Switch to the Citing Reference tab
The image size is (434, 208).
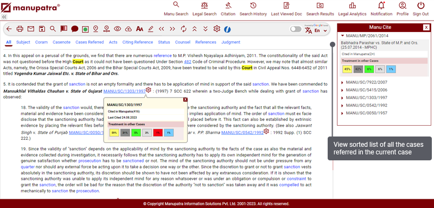pos(138,42)
